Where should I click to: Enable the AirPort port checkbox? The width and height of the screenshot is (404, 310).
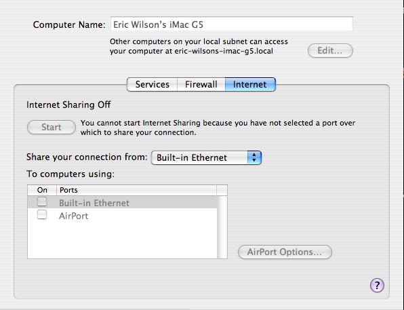coord(42,214)
